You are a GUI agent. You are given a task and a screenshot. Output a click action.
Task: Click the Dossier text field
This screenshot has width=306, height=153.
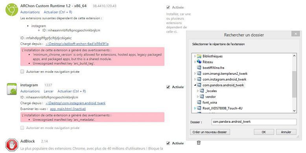[254, 122]
